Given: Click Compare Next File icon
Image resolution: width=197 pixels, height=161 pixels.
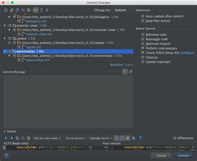Looking at the screenshot, I should [23, 138].
